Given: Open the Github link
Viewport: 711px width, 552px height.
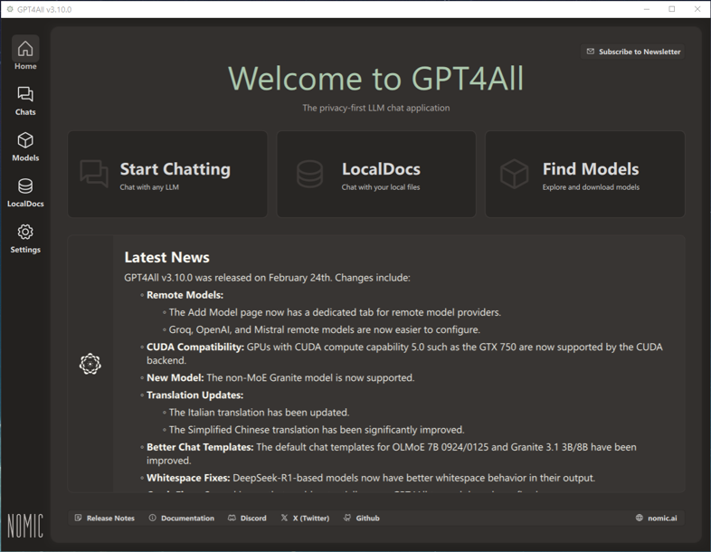Looking at the screenshot, I should click(362, 519).
